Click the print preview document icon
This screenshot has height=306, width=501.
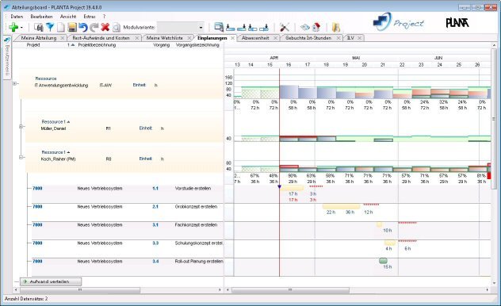(x=117, y=28)
